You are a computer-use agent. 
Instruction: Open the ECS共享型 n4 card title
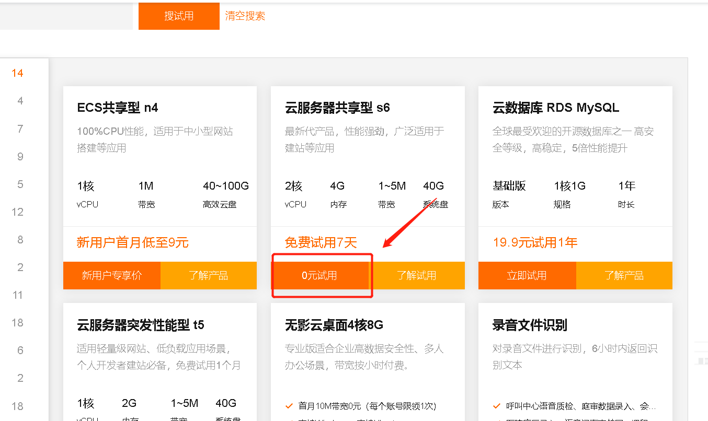coord(118,108)
